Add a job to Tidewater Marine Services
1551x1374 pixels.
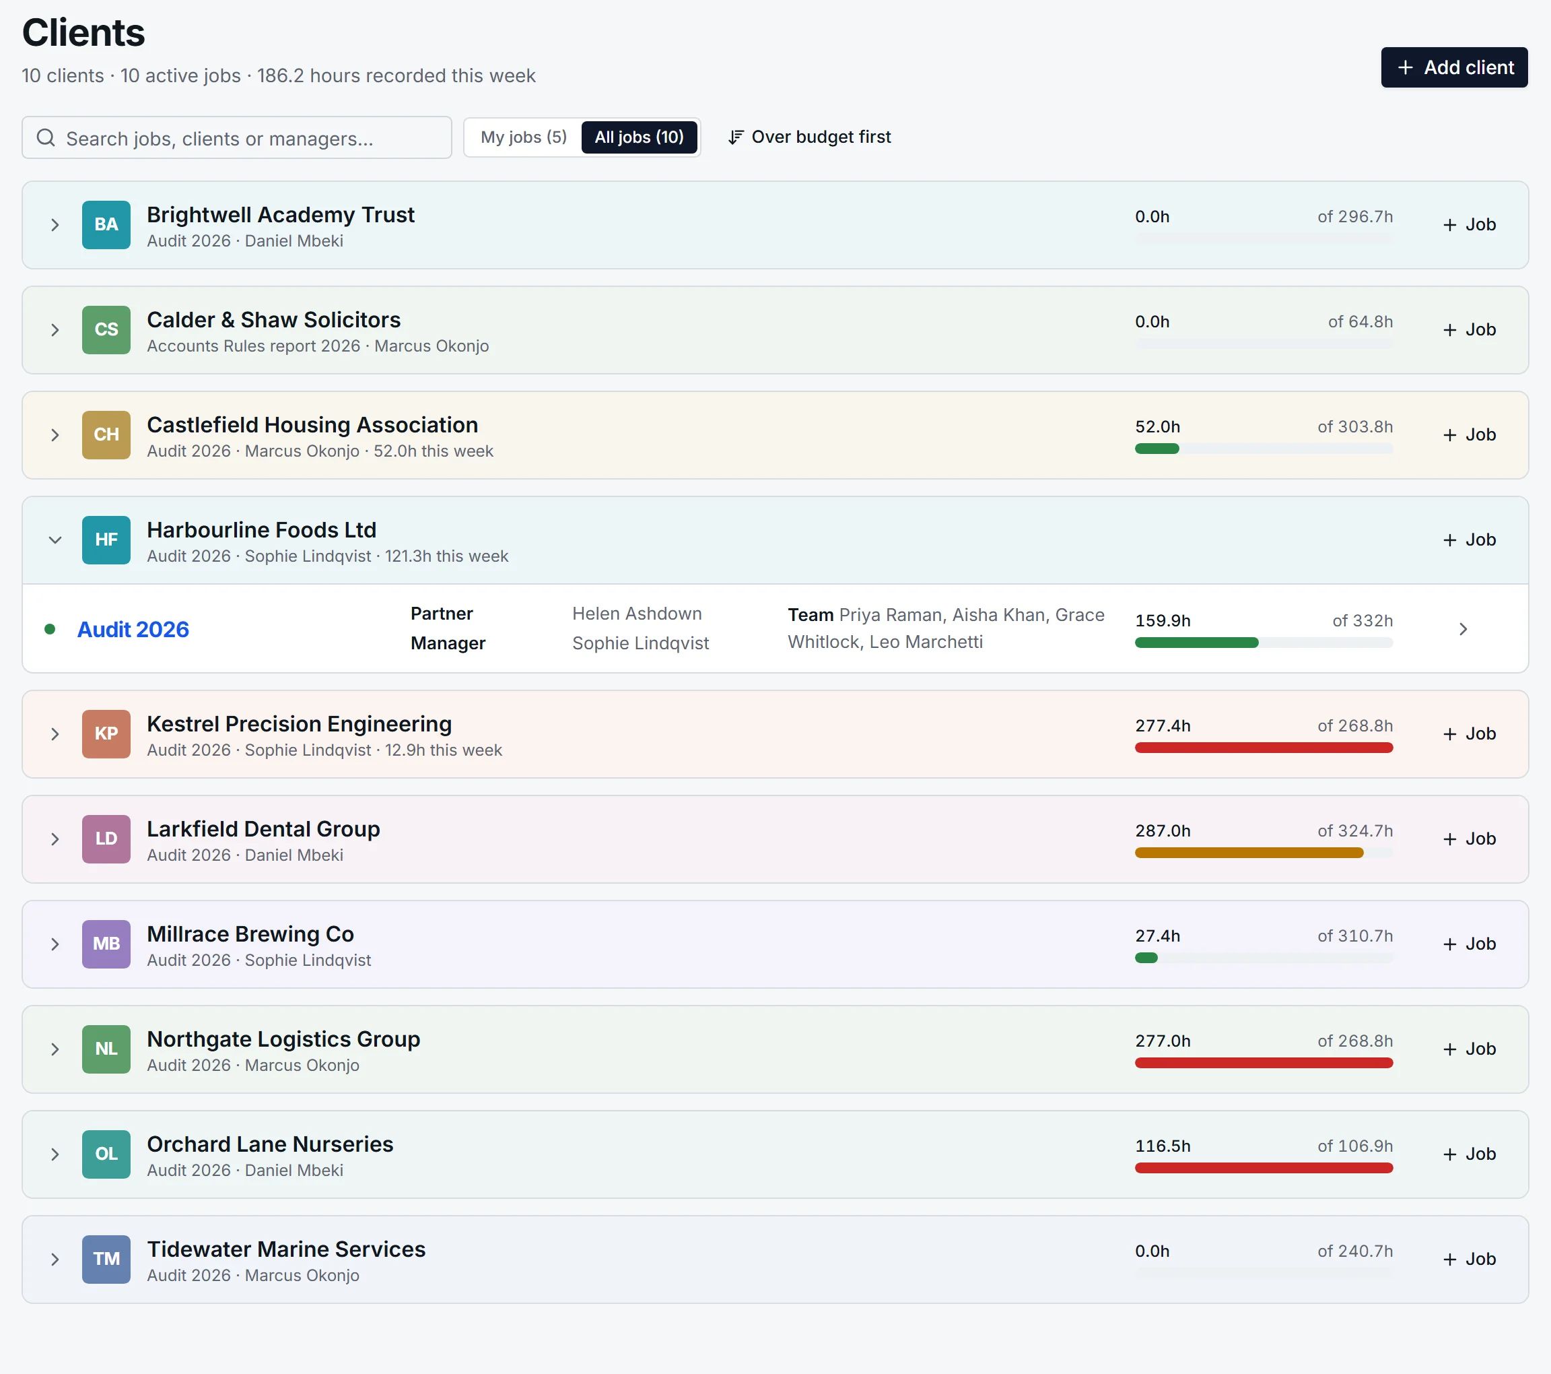click(x=1469, y=1259)
